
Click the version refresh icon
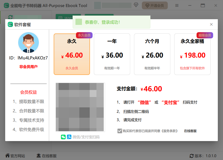[192, 156]
